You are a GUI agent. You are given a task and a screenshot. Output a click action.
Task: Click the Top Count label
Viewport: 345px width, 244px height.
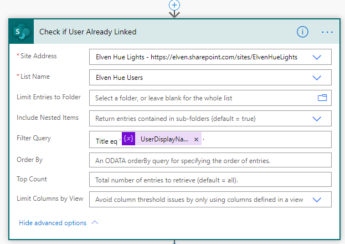pos(32,179)
